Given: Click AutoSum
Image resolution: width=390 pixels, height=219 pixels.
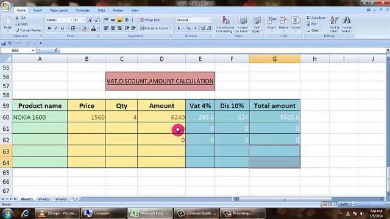Looking at the screenshot, I should coord(316,18).
